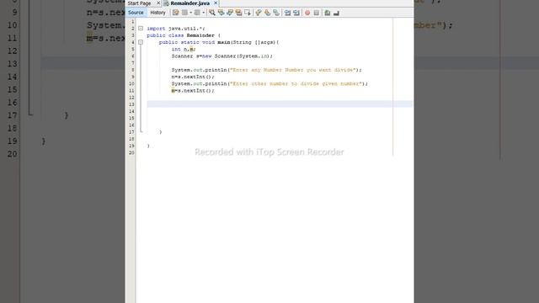Click the 'Enter any Number' println line
The width and height of the screenshot is (539, 303).
pyautogui.click(x=266, y=70)
